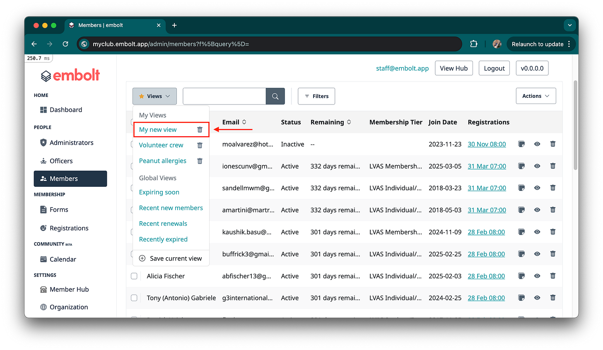Tick the Tony (Antonio) Gabriele checkbox
This screenshot has width=603, height=350.
pos(134,298)
